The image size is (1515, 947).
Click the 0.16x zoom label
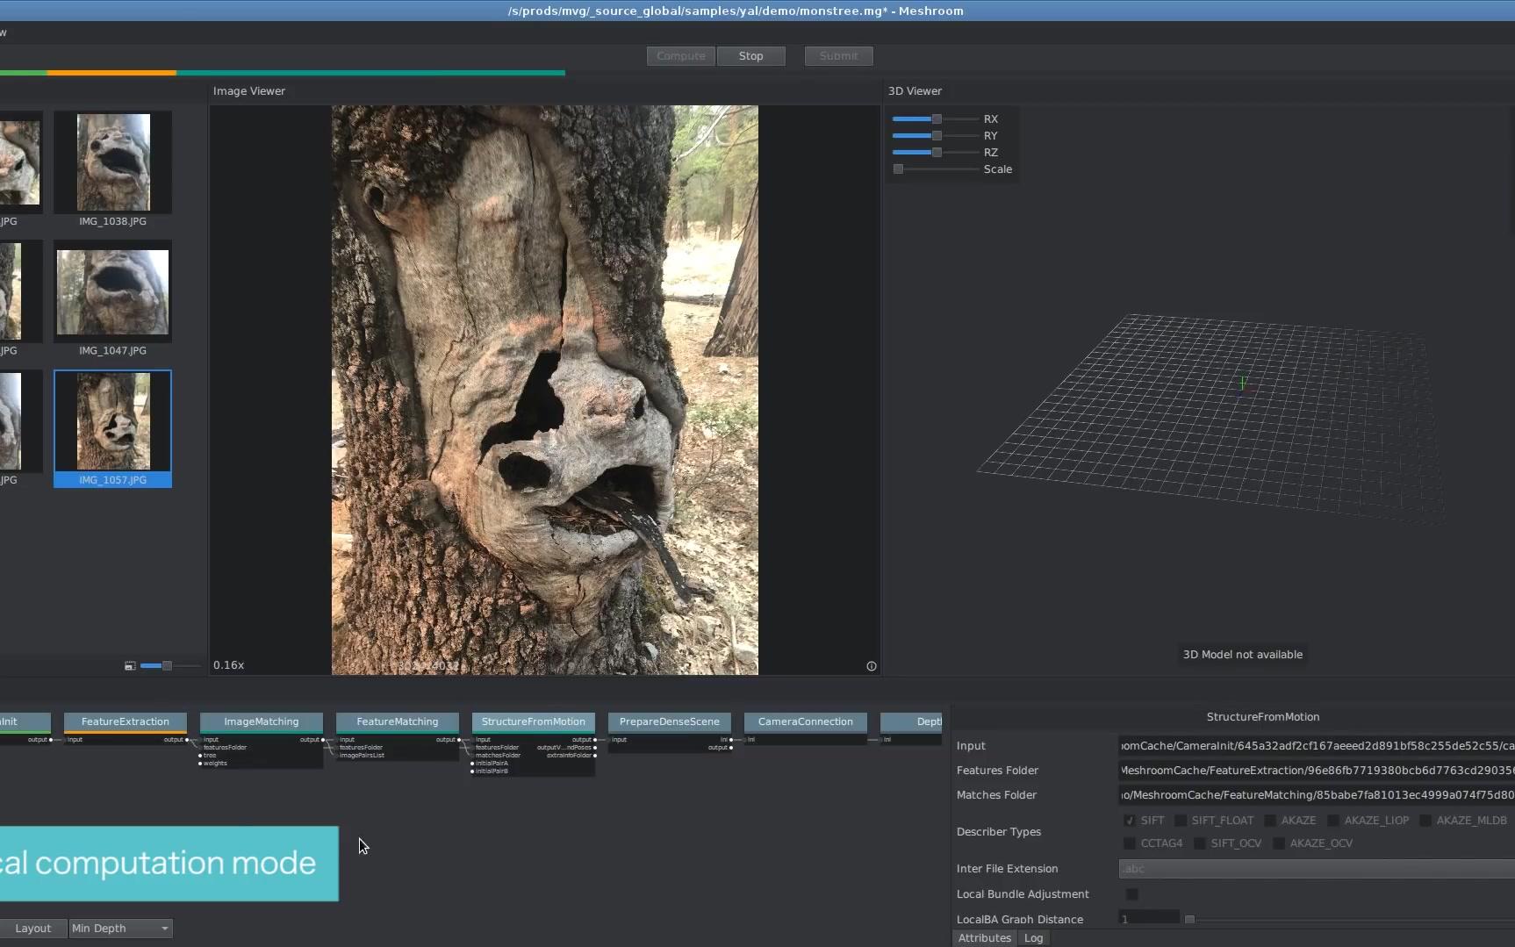pyautogui.click(x=229, y=665)
